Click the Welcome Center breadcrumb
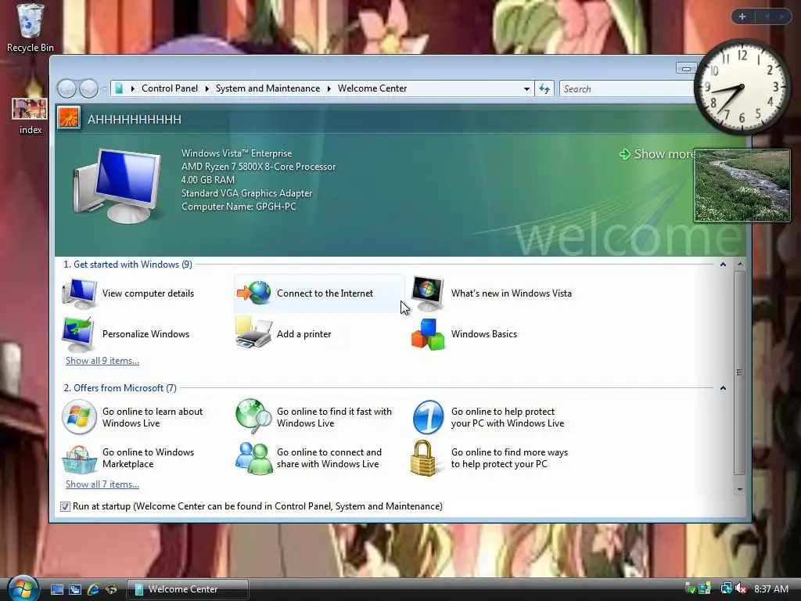Image resolution: width=801 pixels, height=601 pixels. [x=372, y=88]
